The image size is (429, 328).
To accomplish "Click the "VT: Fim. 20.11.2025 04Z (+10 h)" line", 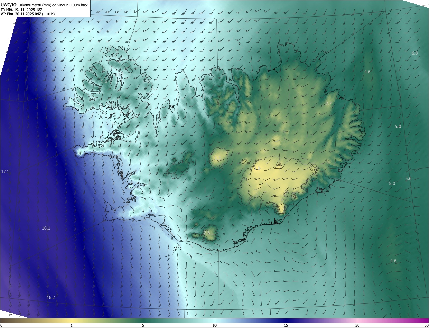I will click(x=27, y=14).
